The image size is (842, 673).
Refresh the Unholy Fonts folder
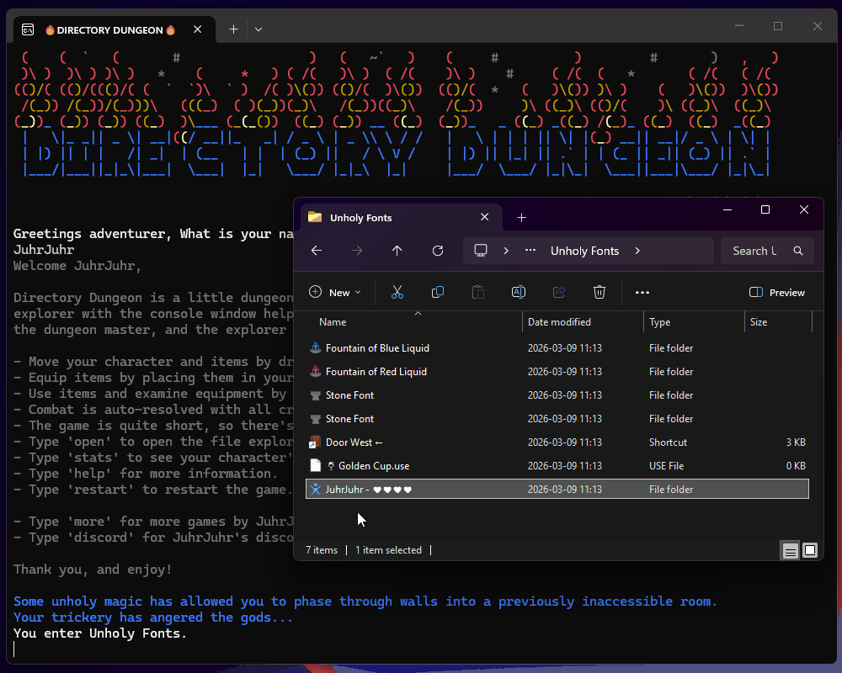438,251
